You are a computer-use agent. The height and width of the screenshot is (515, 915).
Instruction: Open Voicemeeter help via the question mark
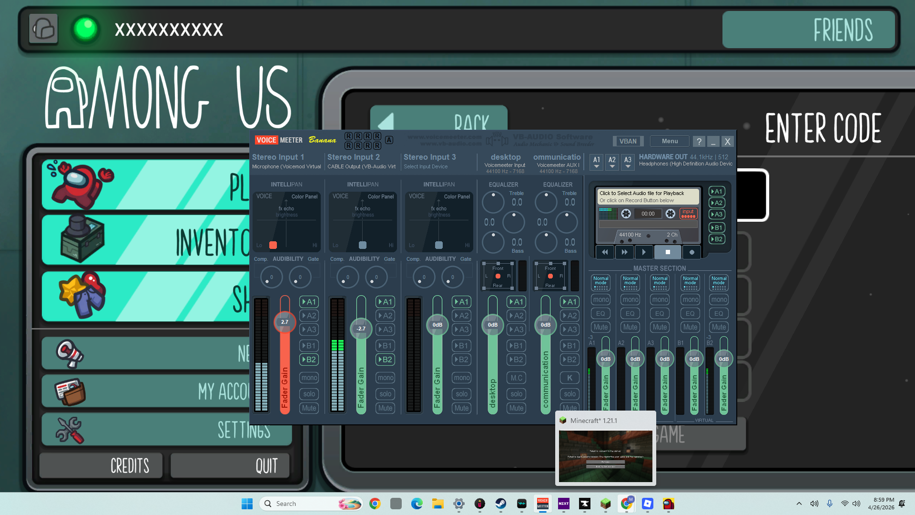click(699, 141)
